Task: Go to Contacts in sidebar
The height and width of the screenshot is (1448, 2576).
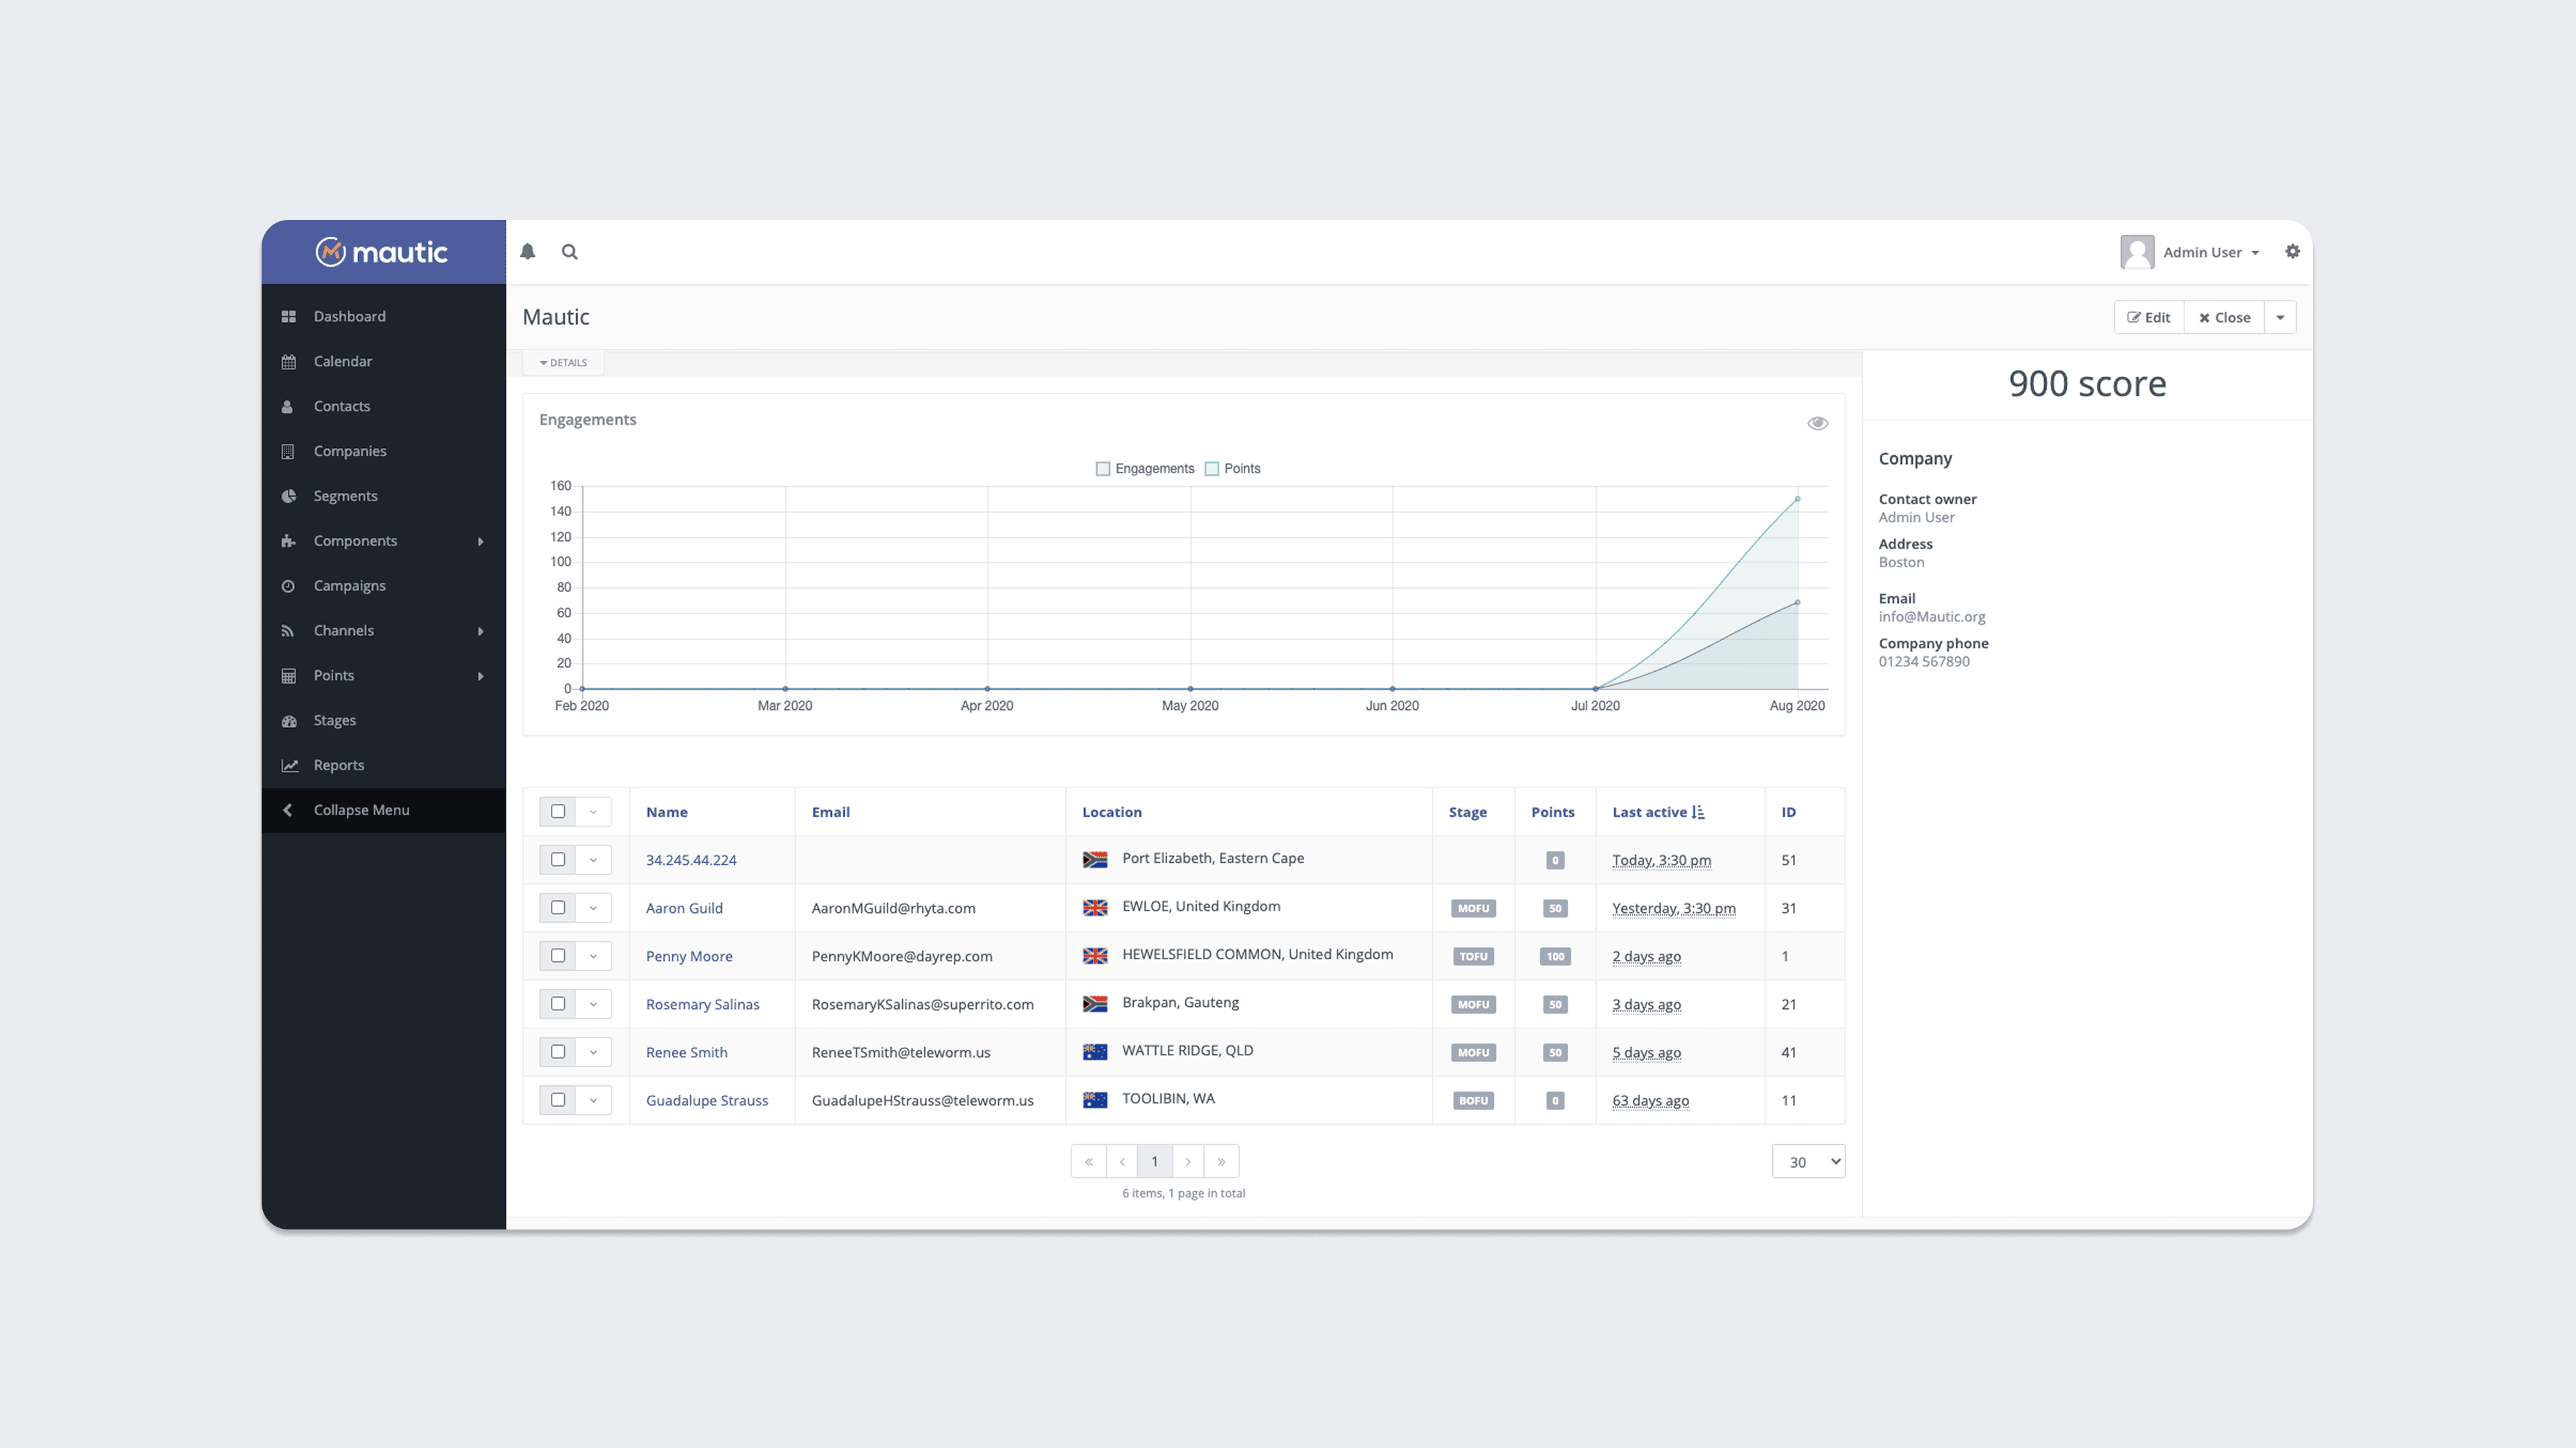Action: click(x=383, y=407)
